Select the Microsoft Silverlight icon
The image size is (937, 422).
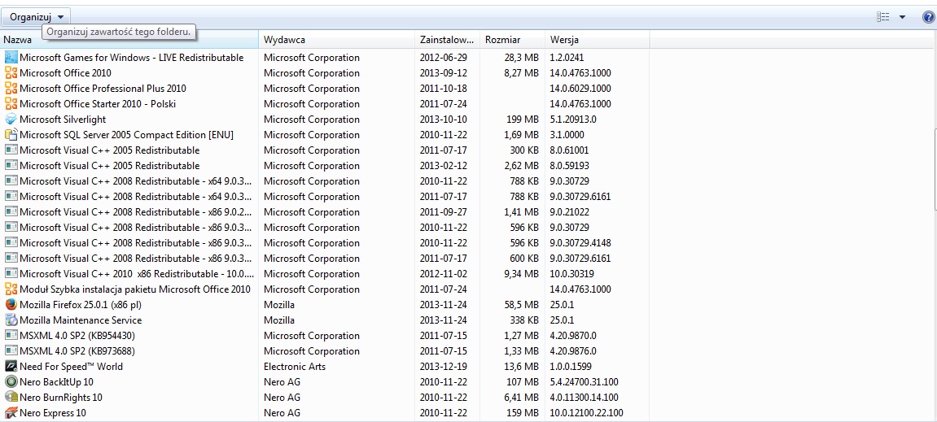(11, 120)
